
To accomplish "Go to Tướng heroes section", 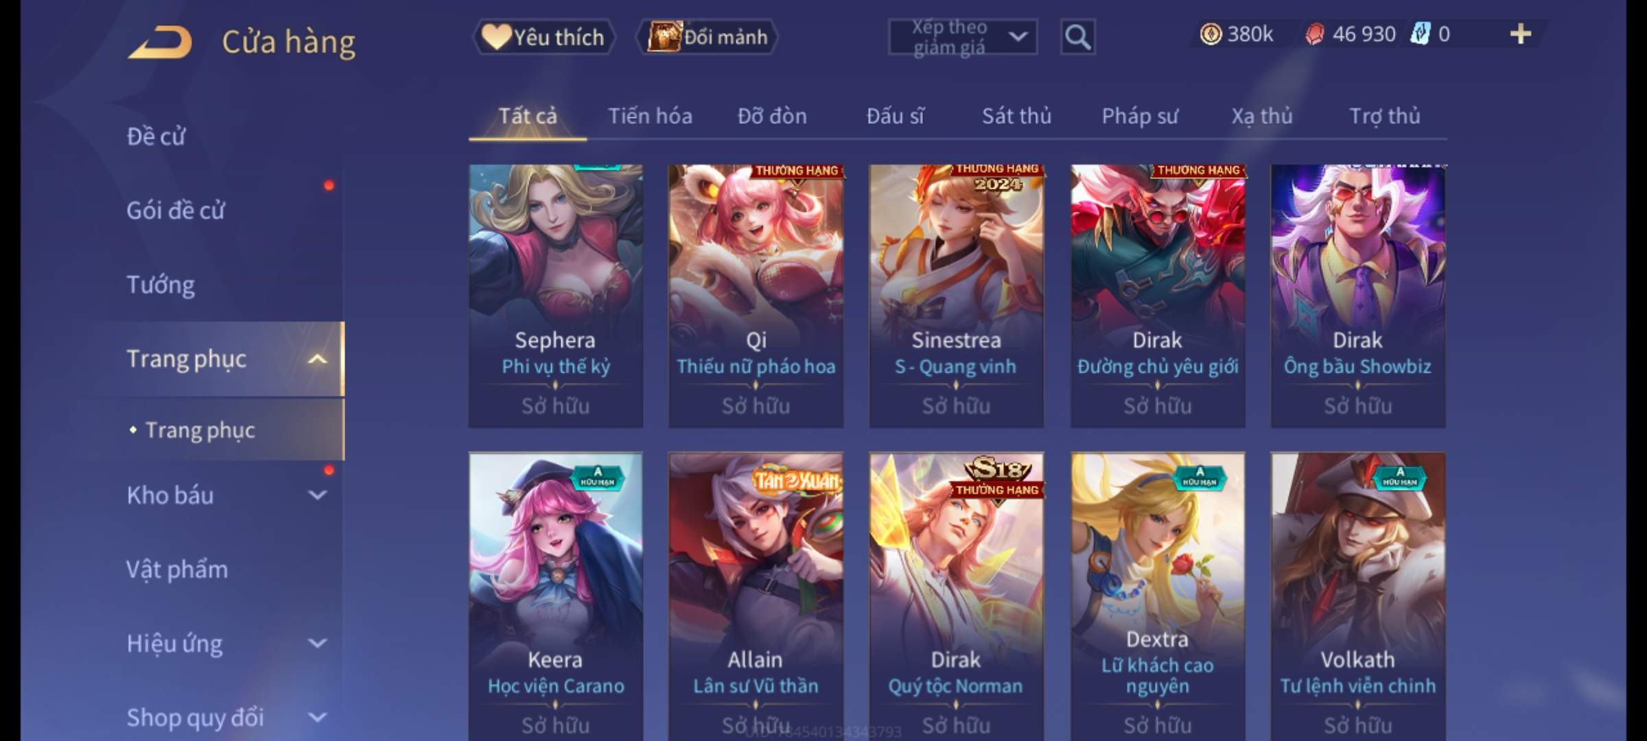I will point(161,285).
